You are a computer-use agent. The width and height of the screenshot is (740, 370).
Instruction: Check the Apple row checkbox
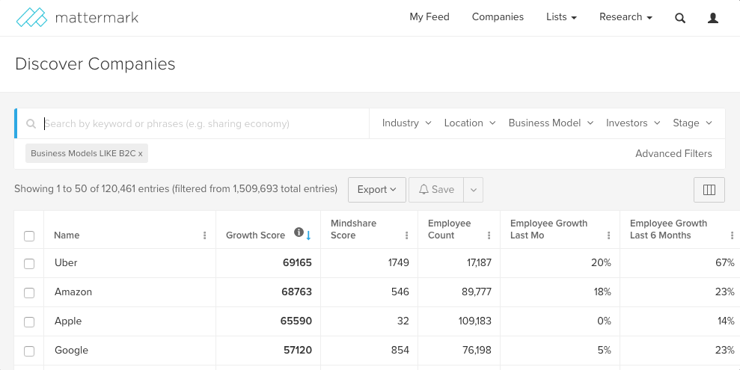click(x=29, y=322)
